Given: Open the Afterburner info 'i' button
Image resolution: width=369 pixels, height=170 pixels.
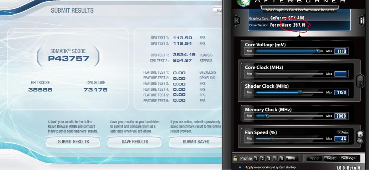Looking at the screenshot, I should [x=362, y=20].
